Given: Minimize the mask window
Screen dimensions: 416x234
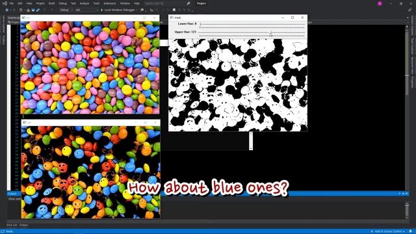Looking at the screenshot, I should pos(283,18).
